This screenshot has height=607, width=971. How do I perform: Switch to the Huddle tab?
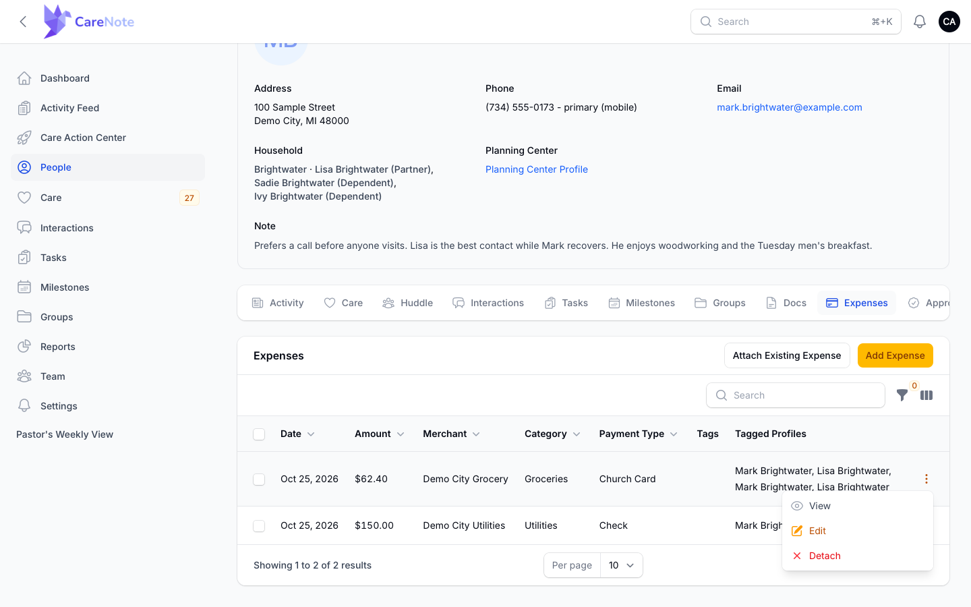pos(408,303)
